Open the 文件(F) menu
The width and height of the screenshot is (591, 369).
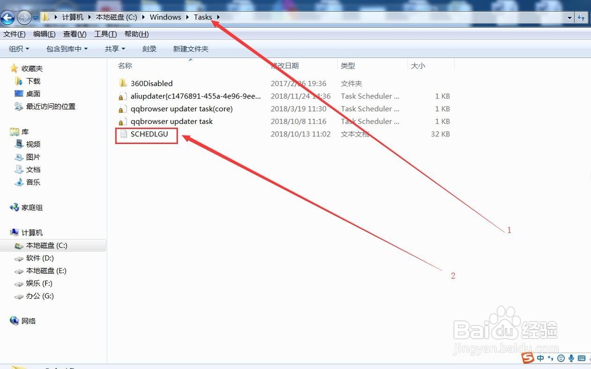coord(14,34)
